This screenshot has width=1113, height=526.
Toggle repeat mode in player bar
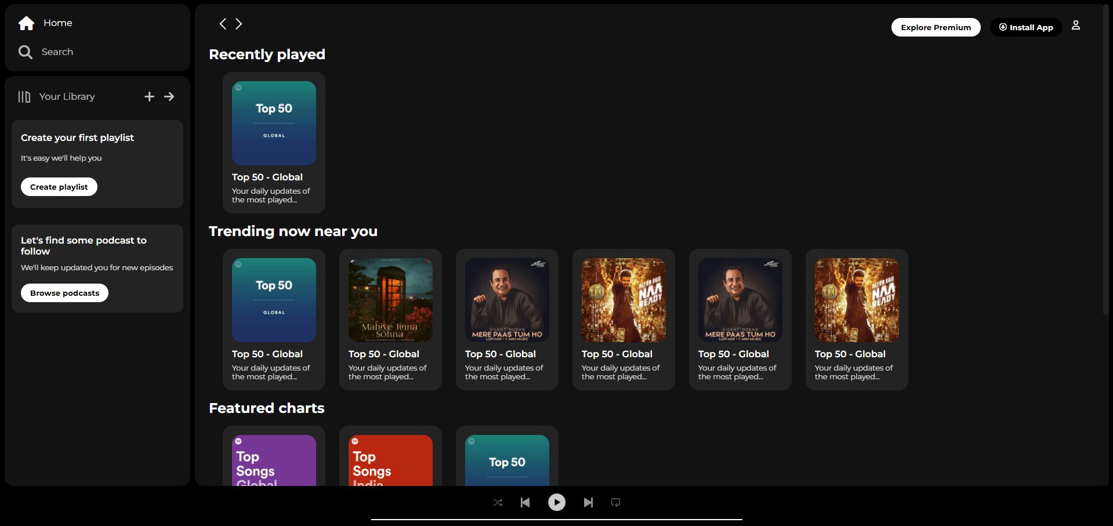[x=615, y=503]
